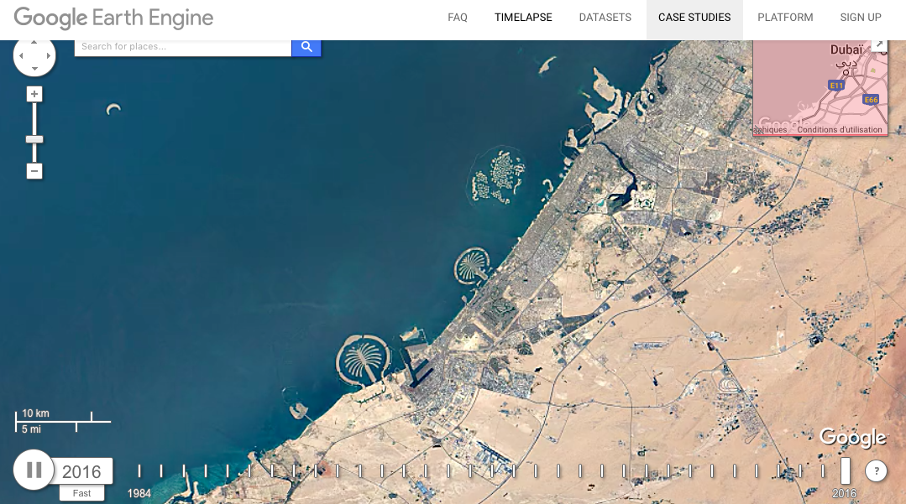Click the Google Earth Engine logo
This screenshot has width=906, height=504.
click(114, 18)
